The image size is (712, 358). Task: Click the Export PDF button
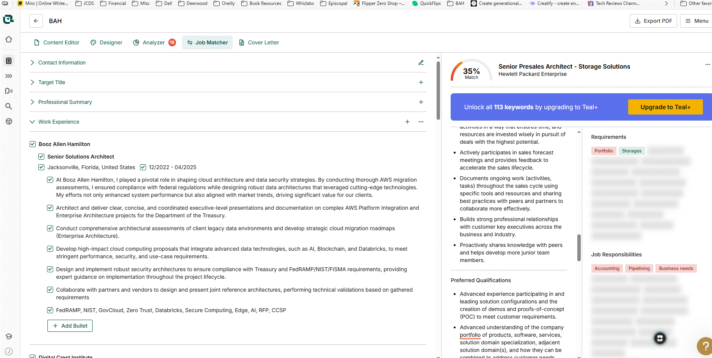click(653, 21)
